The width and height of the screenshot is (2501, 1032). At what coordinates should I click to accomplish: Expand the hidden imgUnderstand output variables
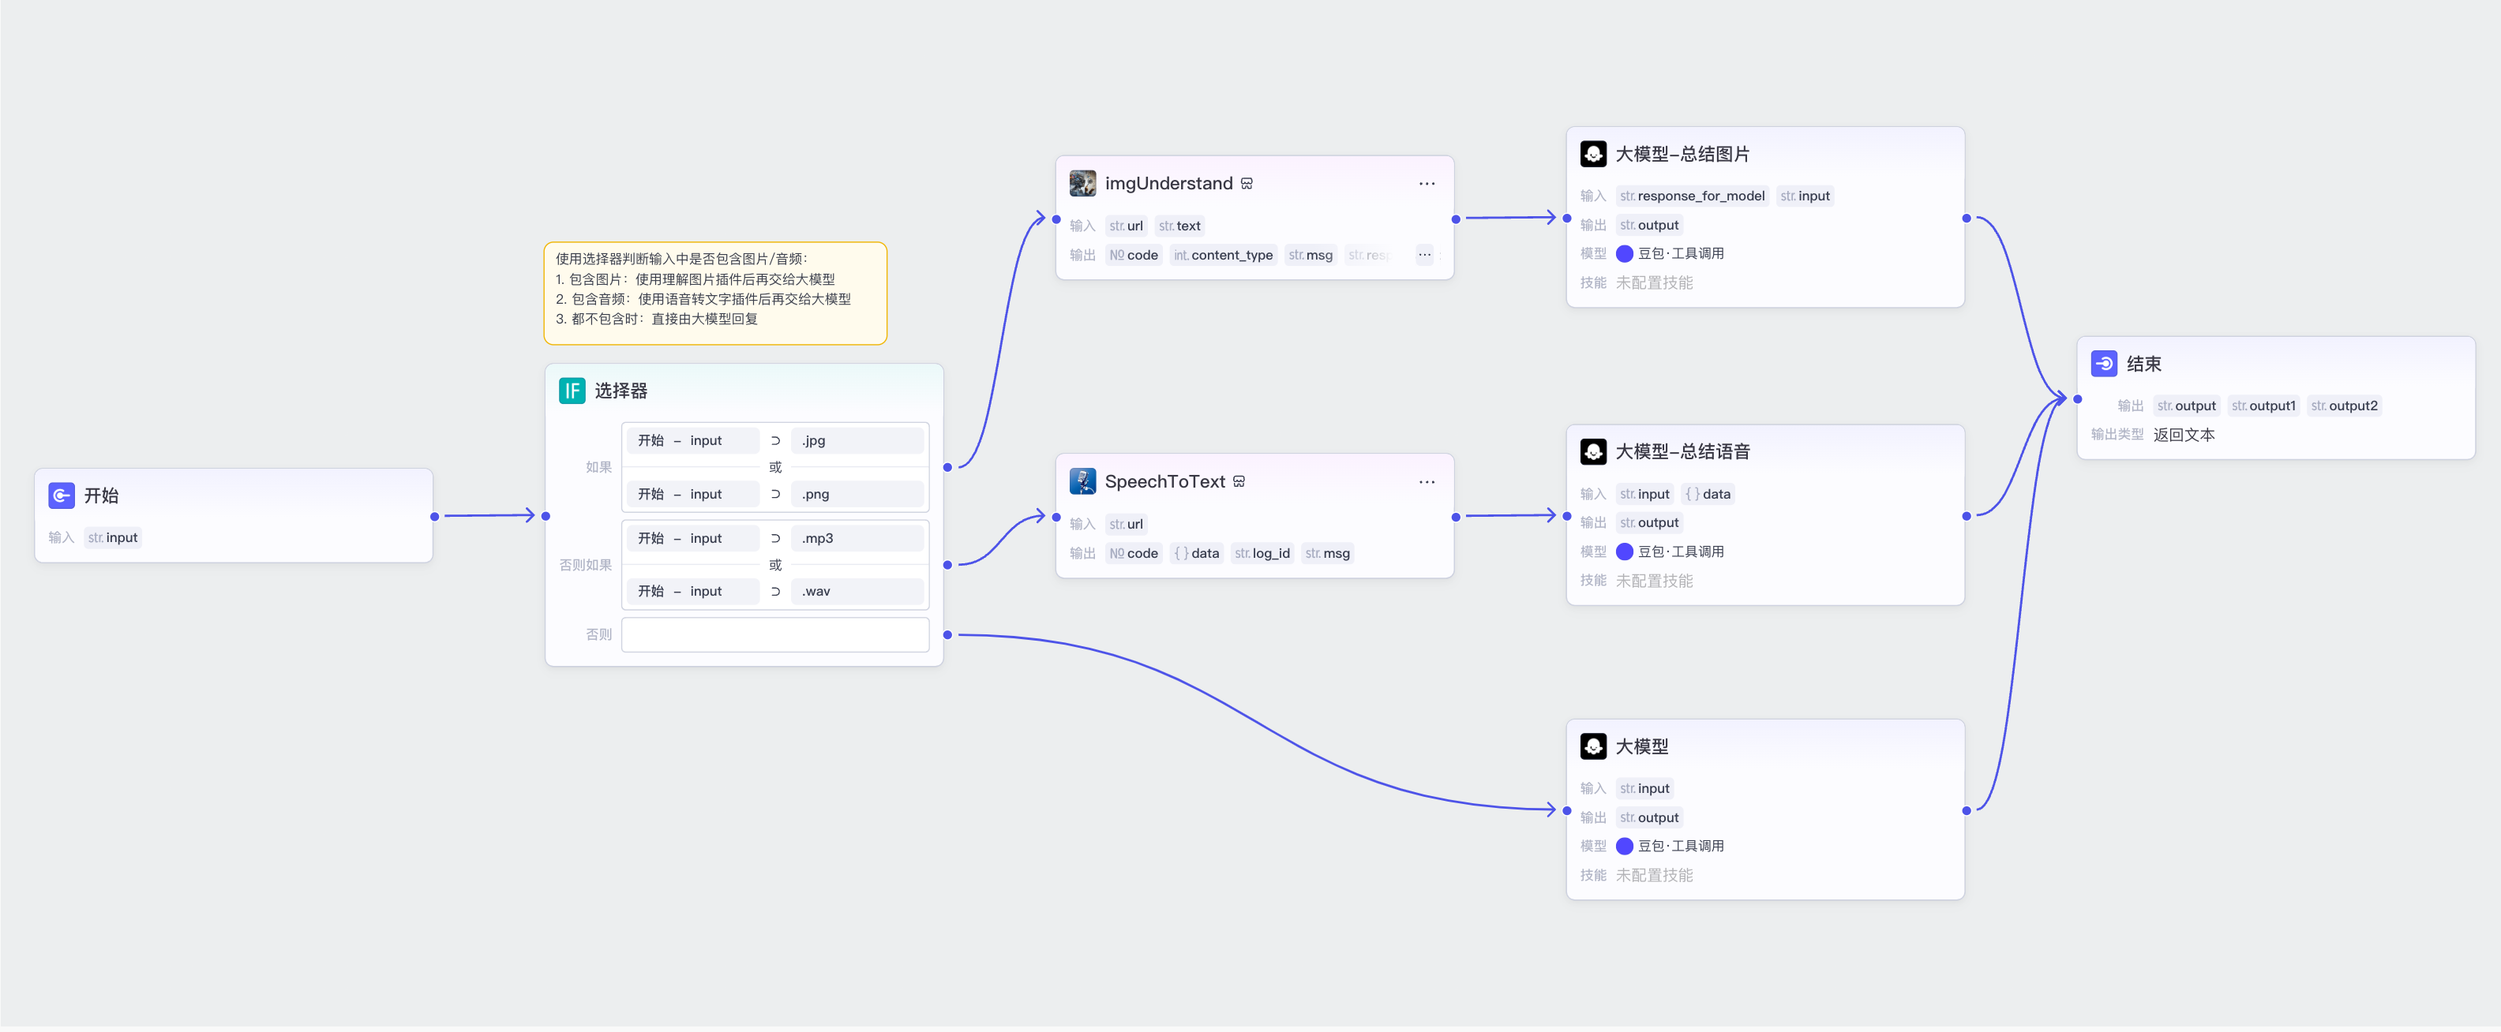(1424, 255)
